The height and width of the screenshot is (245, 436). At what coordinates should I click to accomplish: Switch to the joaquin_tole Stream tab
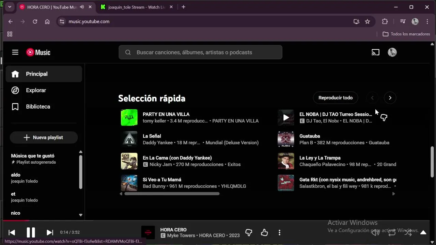point(136,7)
